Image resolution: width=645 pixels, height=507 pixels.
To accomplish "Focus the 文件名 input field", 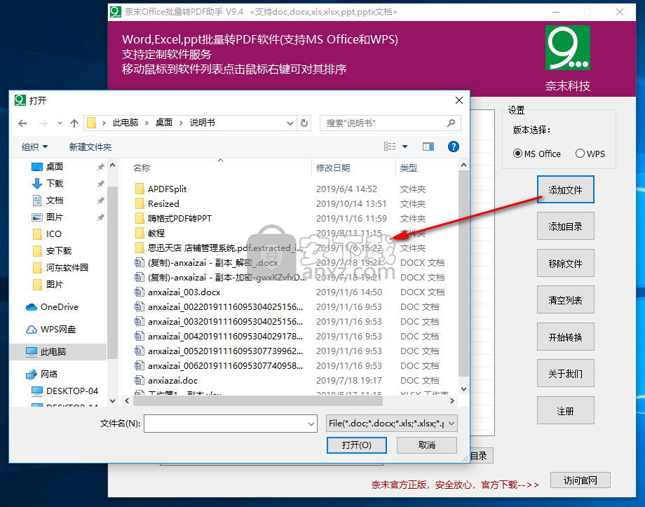I will [231, 424].
